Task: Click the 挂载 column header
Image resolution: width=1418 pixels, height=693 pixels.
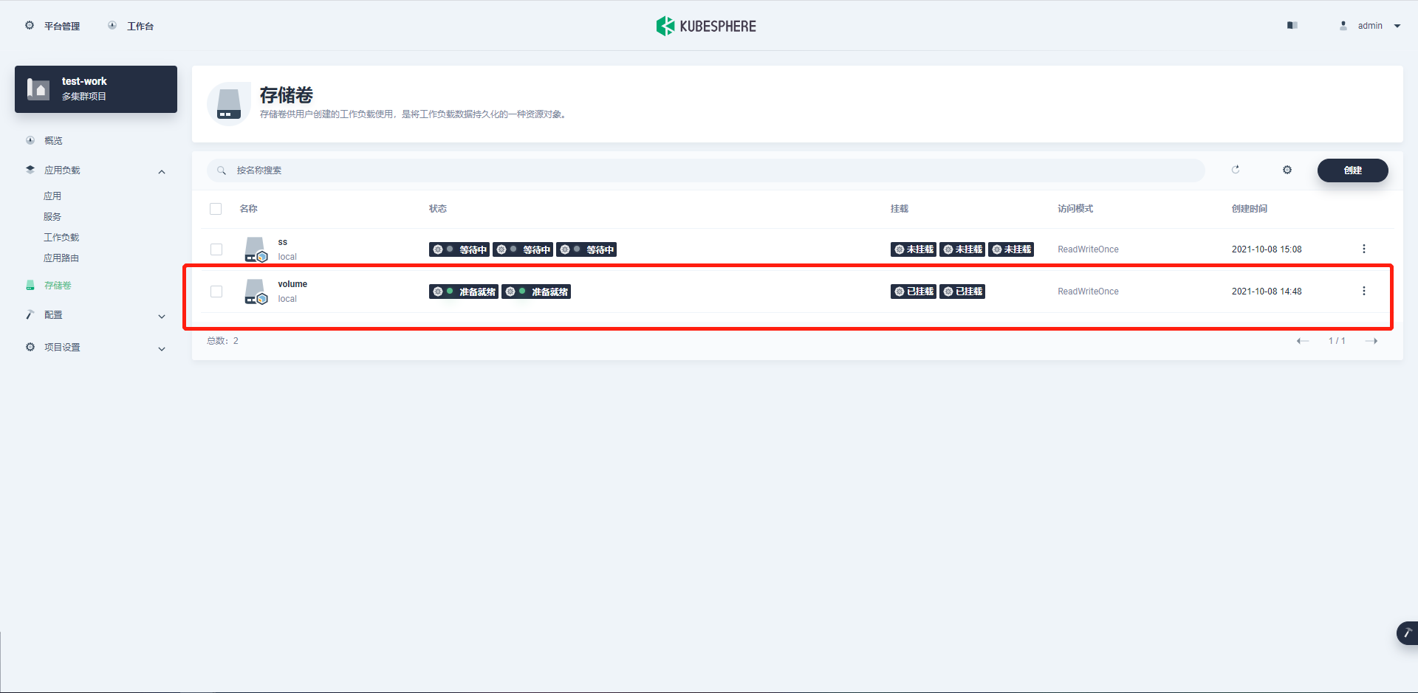Action: click(900, 209)
